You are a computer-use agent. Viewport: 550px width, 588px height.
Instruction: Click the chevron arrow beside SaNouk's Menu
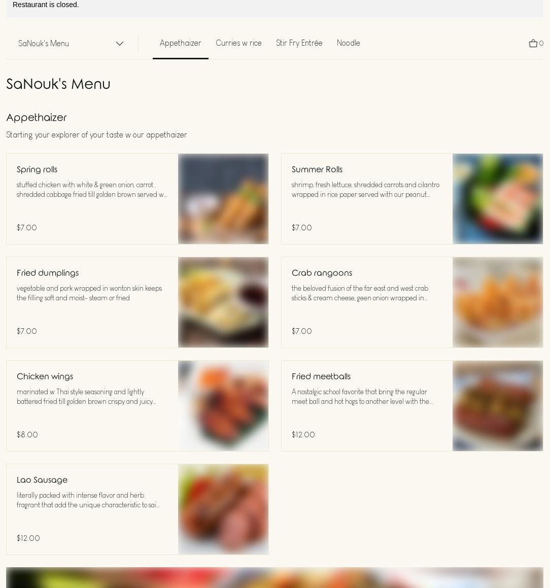(120, 44)
